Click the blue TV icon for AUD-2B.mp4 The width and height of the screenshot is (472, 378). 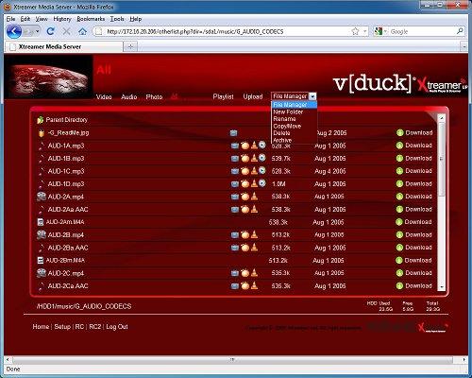(235, 235)
